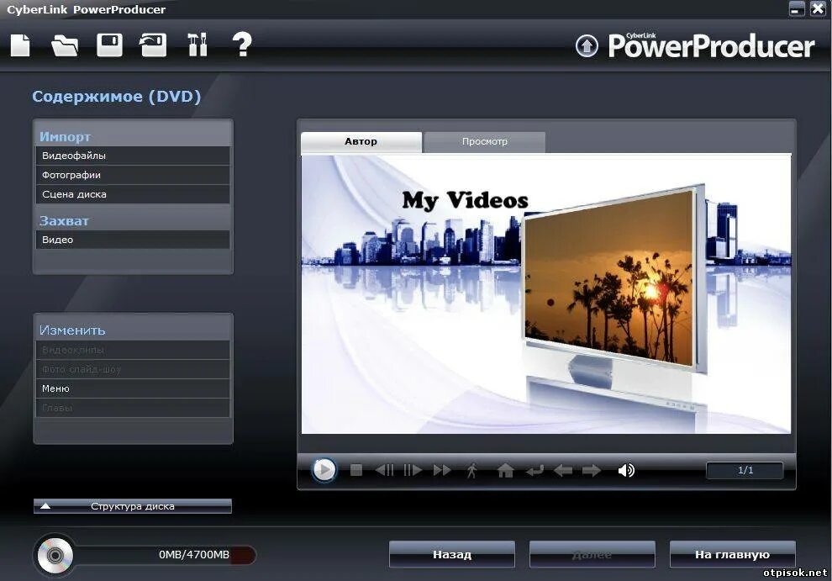
Task: Click the greyed-out Видеоклипы entry
Action: [x=133, y=350]
